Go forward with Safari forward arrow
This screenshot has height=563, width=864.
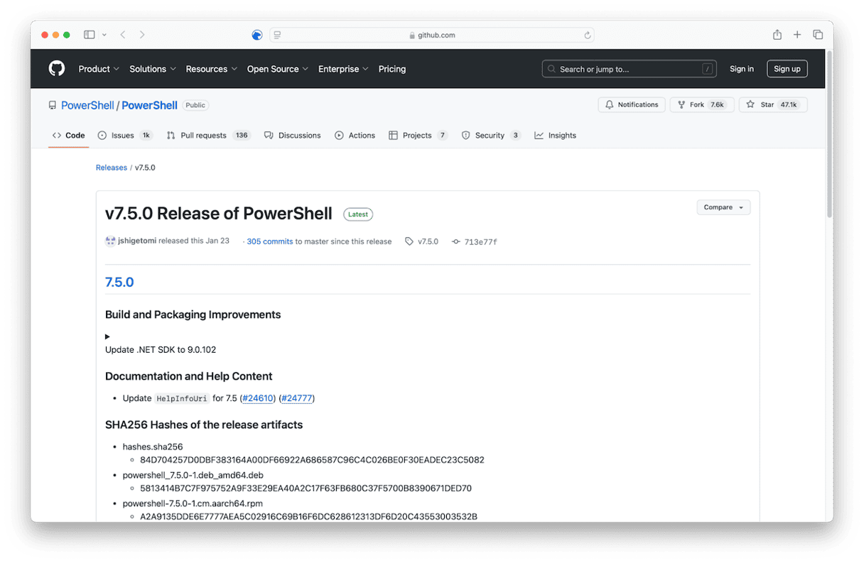[x=142, y=35]
